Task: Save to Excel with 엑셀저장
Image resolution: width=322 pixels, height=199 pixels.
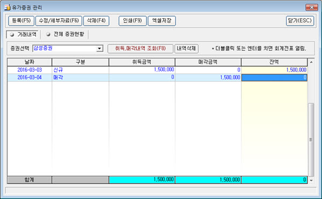Action: pos(162,21)
